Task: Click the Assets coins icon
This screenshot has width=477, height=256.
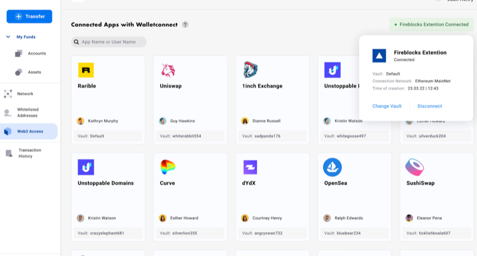Action: point(18,72)
